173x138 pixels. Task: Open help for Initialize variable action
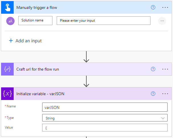click(x=153, y=93)
